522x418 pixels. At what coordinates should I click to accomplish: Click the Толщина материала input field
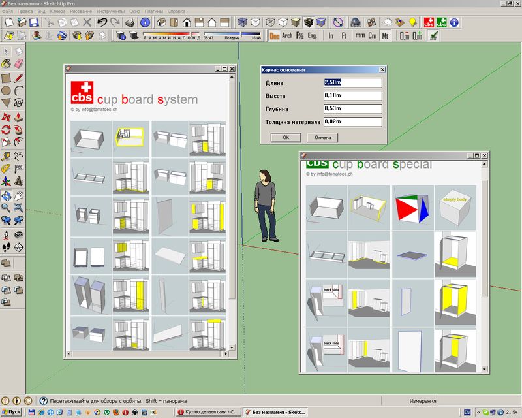click(353, 121)
